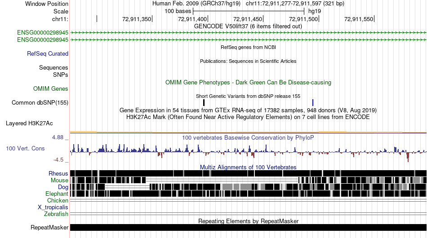Click the 72,911,350 ruler position
The width and height of the screenshot is (427, 238).
click(137, 19)
